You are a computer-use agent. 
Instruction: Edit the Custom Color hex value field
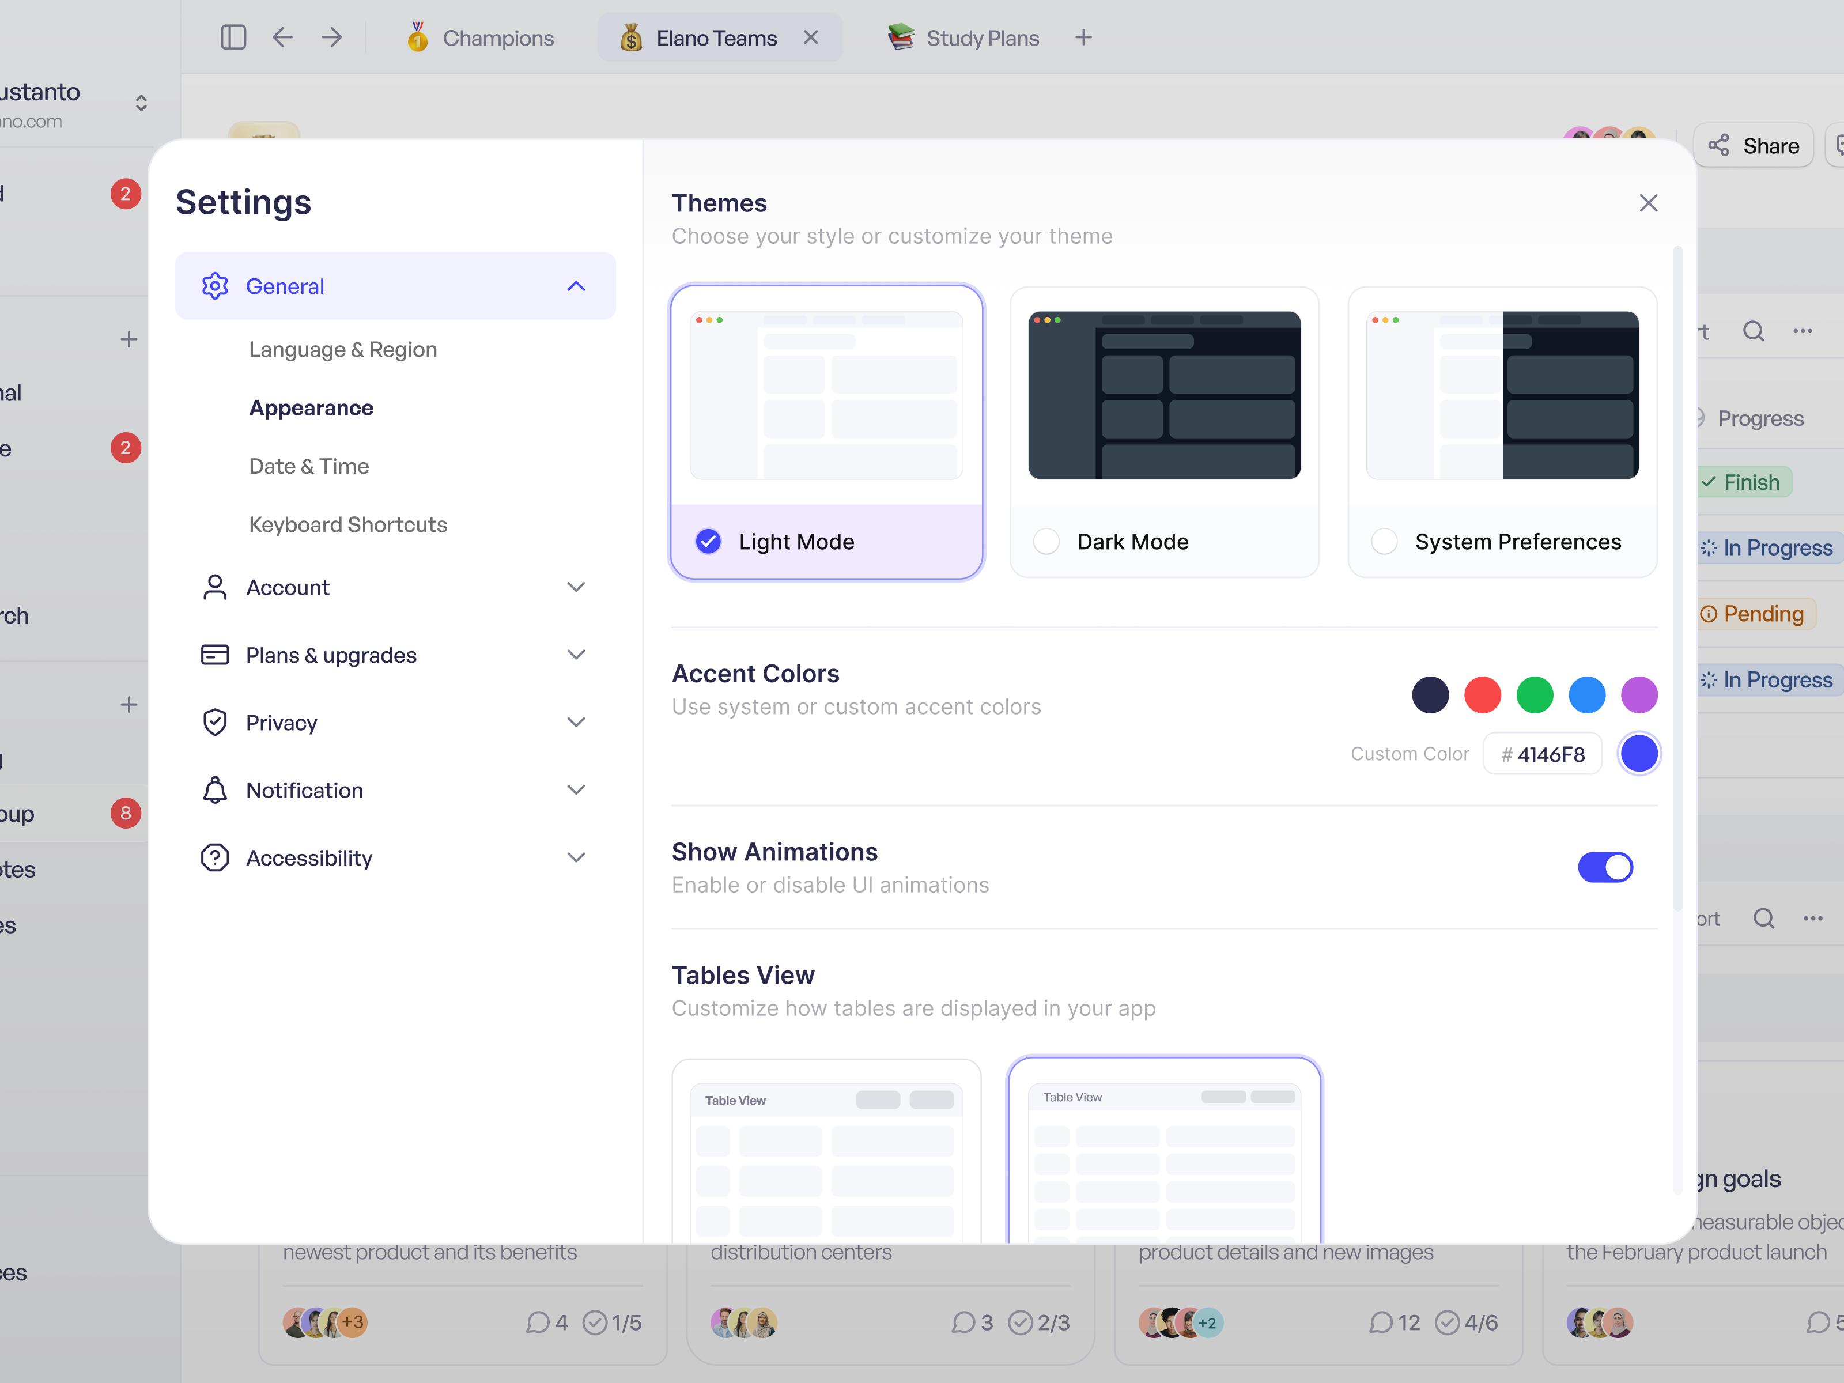(x=1543, y=754)
